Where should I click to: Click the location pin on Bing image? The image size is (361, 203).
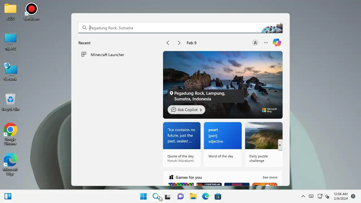pos(171,93)
